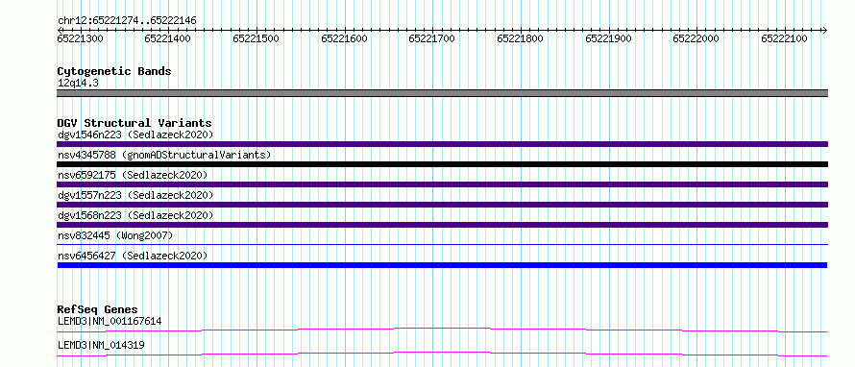Image resolution: width=855 pixels, height=367 pixels.
Task: Click the Cytogenetic Bands track title
Action: (x=114, y=71)
